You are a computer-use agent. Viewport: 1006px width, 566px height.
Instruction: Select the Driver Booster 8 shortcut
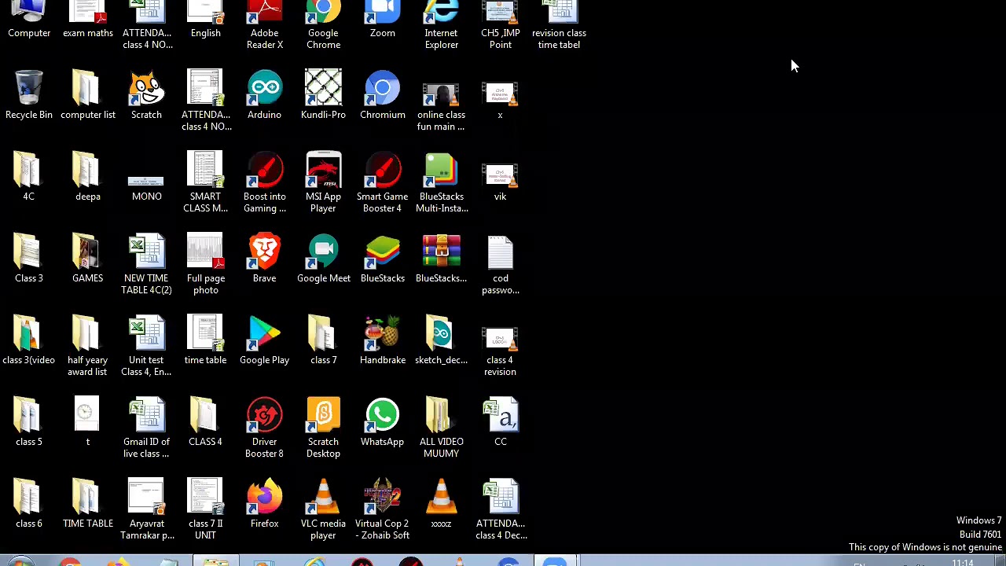264,428
